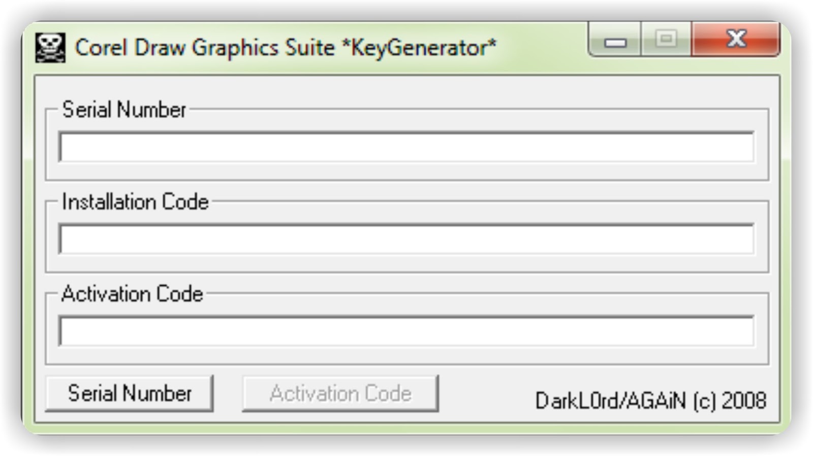
Task: Place cursor in the Activation Code field
Action: click(407, 331)
